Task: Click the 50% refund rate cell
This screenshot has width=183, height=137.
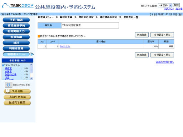Action: (151, 46)
